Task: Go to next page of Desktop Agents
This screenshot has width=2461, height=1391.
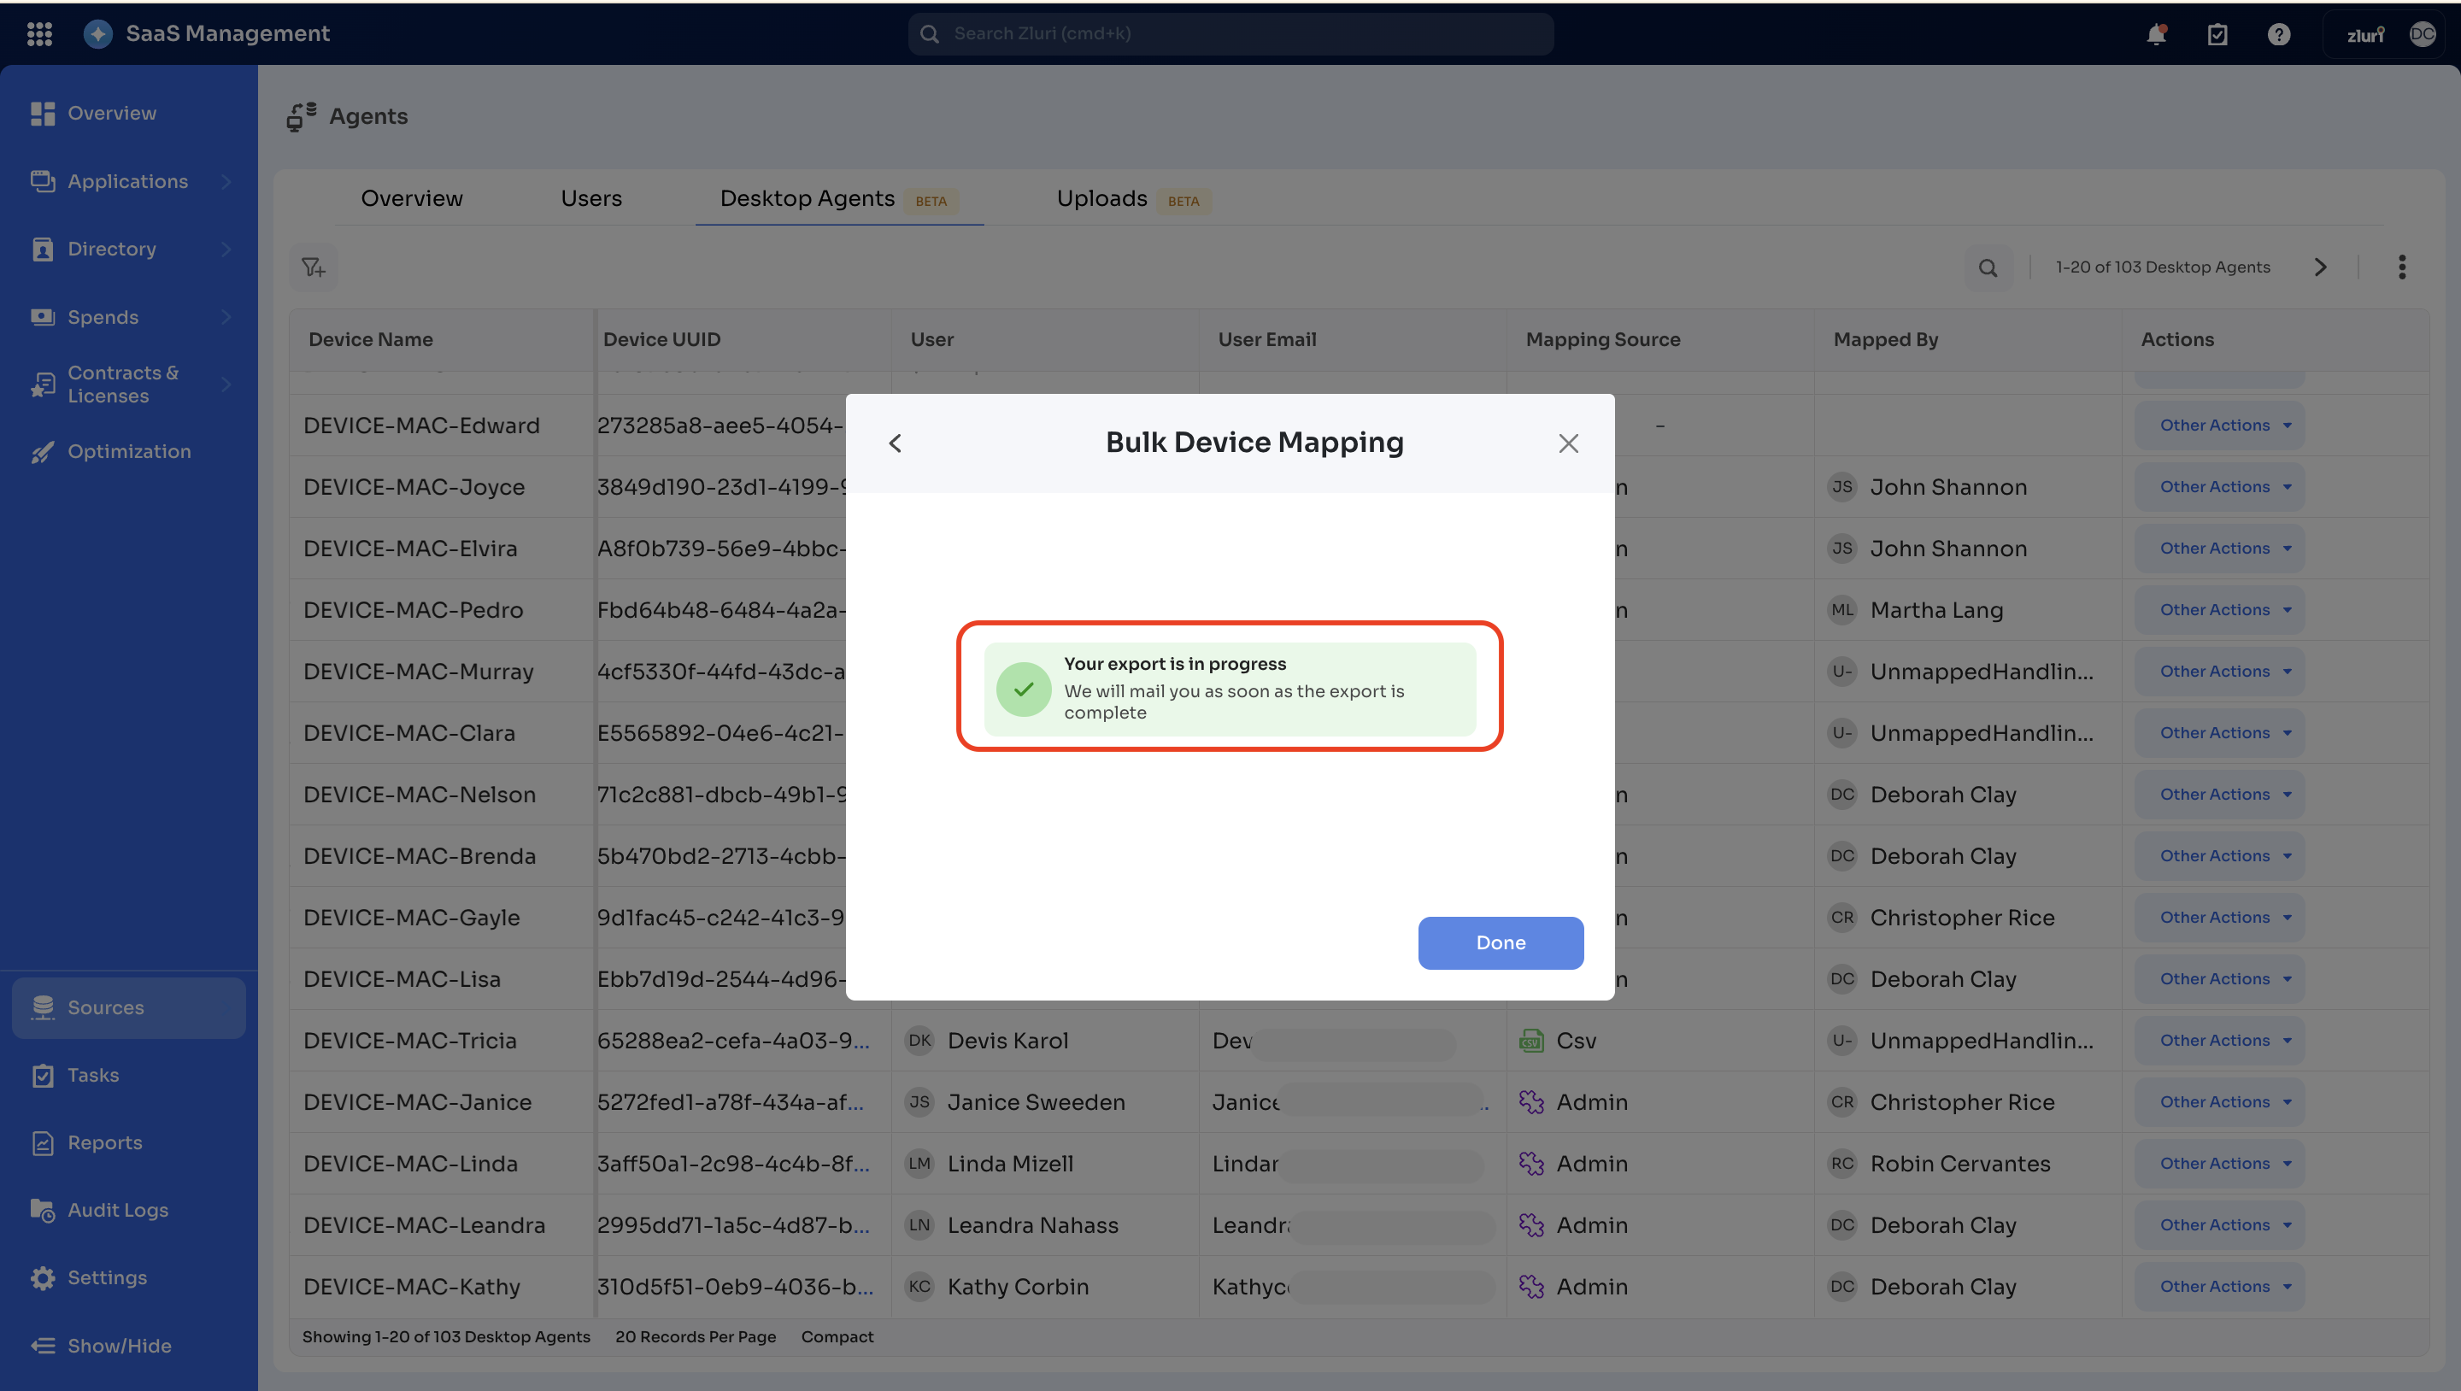Action: 2321,267
